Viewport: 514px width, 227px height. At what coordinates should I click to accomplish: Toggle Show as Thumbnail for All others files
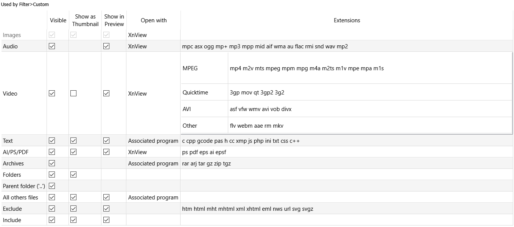tap(73, 197)
